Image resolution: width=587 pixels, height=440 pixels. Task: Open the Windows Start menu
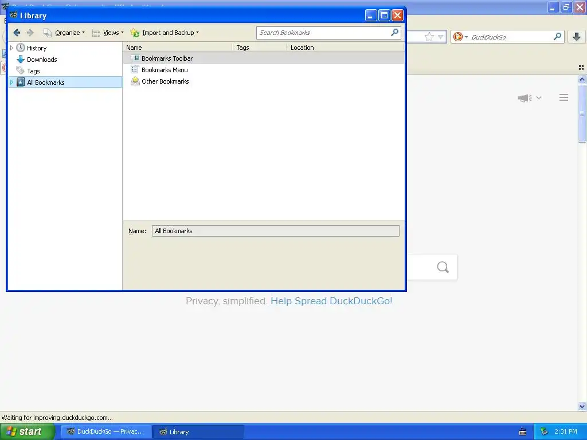(27, 431)
